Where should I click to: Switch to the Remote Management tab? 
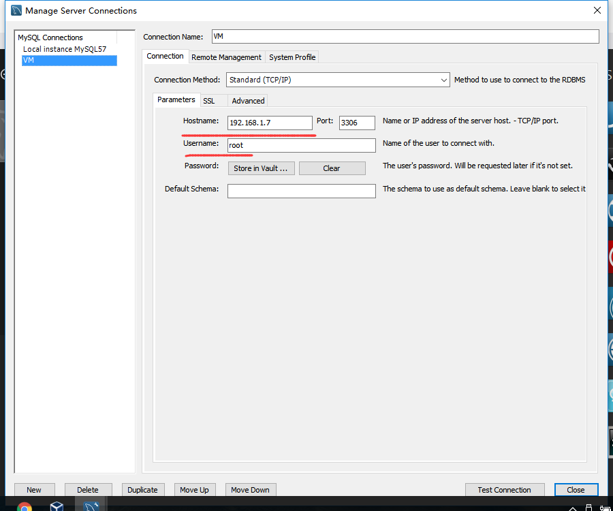pyautogui.click(x=226, y=57)
